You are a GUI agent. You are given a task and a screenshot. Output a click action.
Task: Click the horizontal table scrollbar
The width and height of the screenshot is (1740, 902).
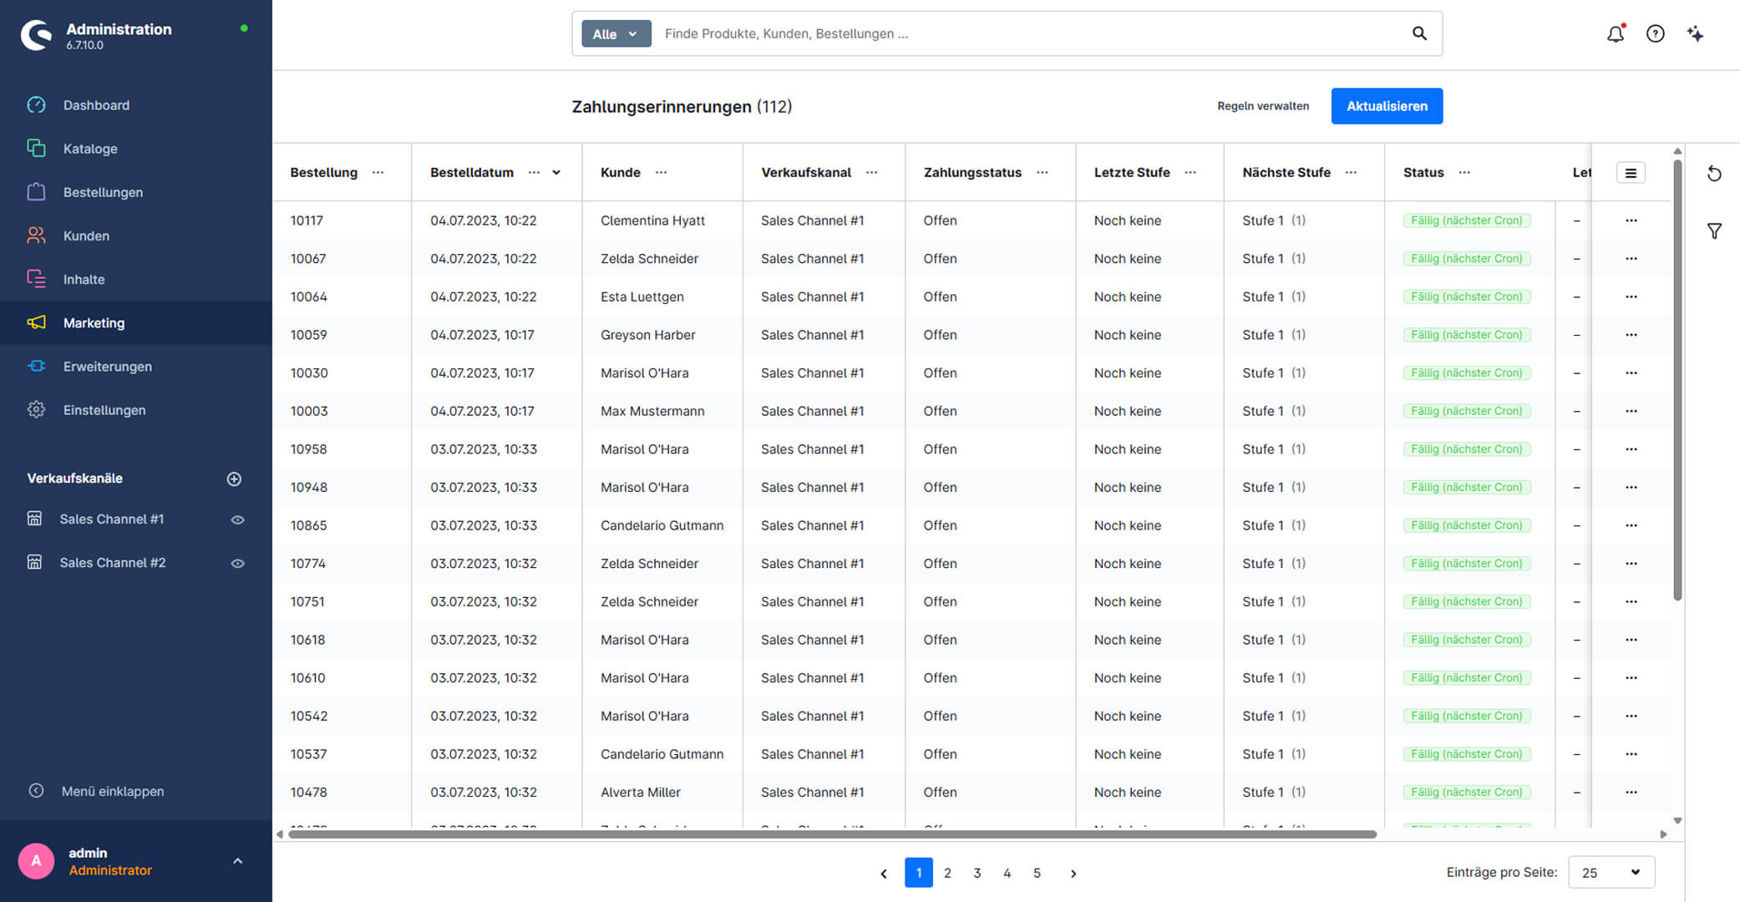point(832,834)
